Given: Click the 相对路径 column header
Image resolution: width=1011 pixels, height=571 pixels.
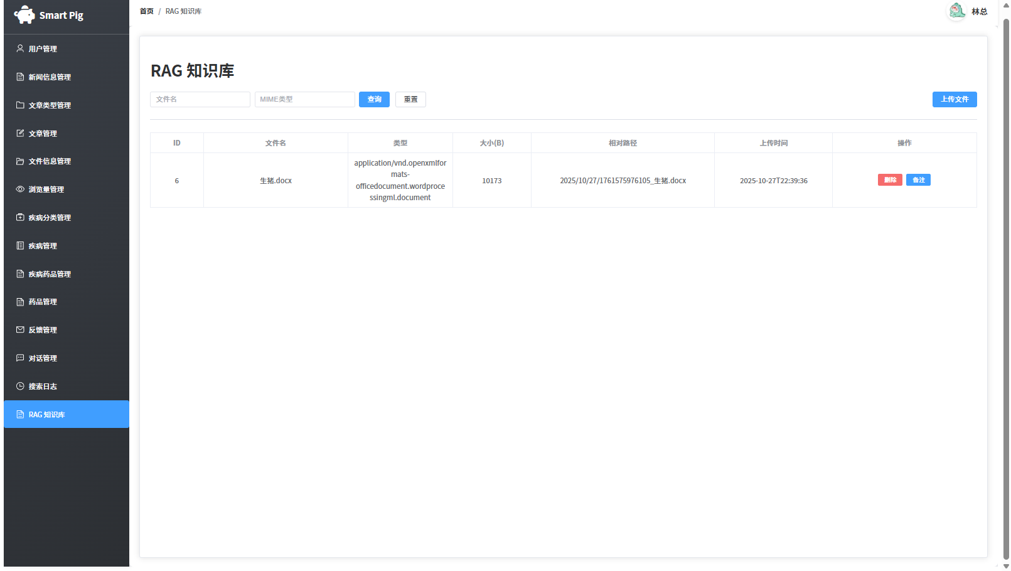Looking at the screenshot, I should click(623, 143).
